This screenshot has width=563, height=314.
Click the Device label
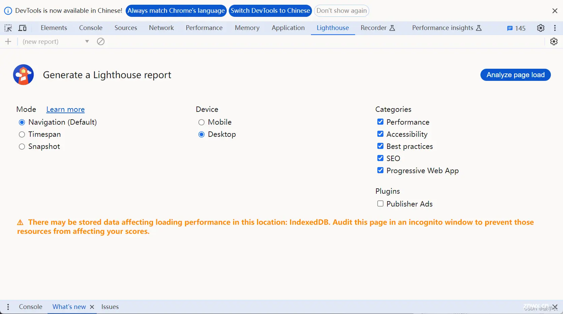[x=207, y=109]
